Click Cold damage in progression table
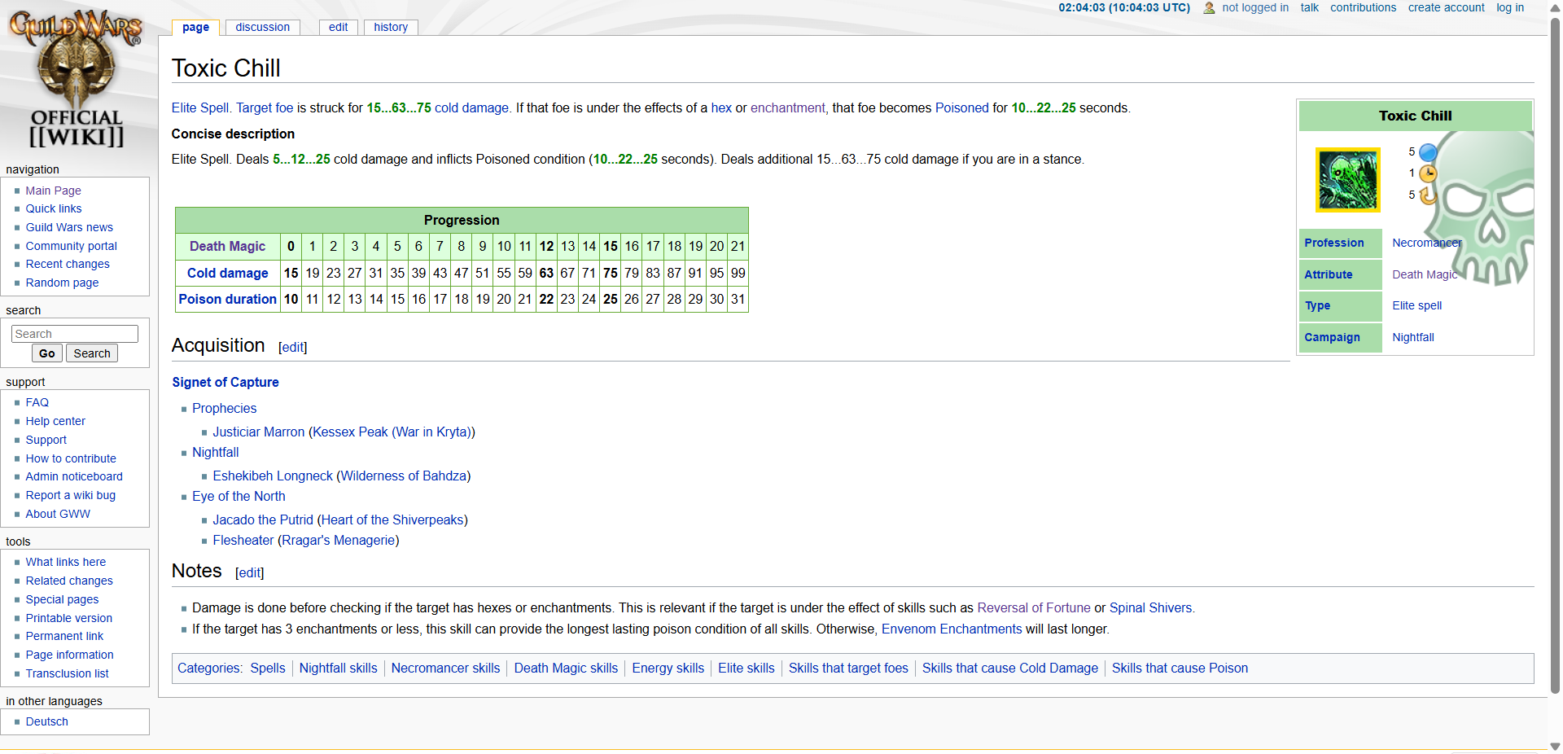This screenshot has width=1563, height=754. coord(227,273)
